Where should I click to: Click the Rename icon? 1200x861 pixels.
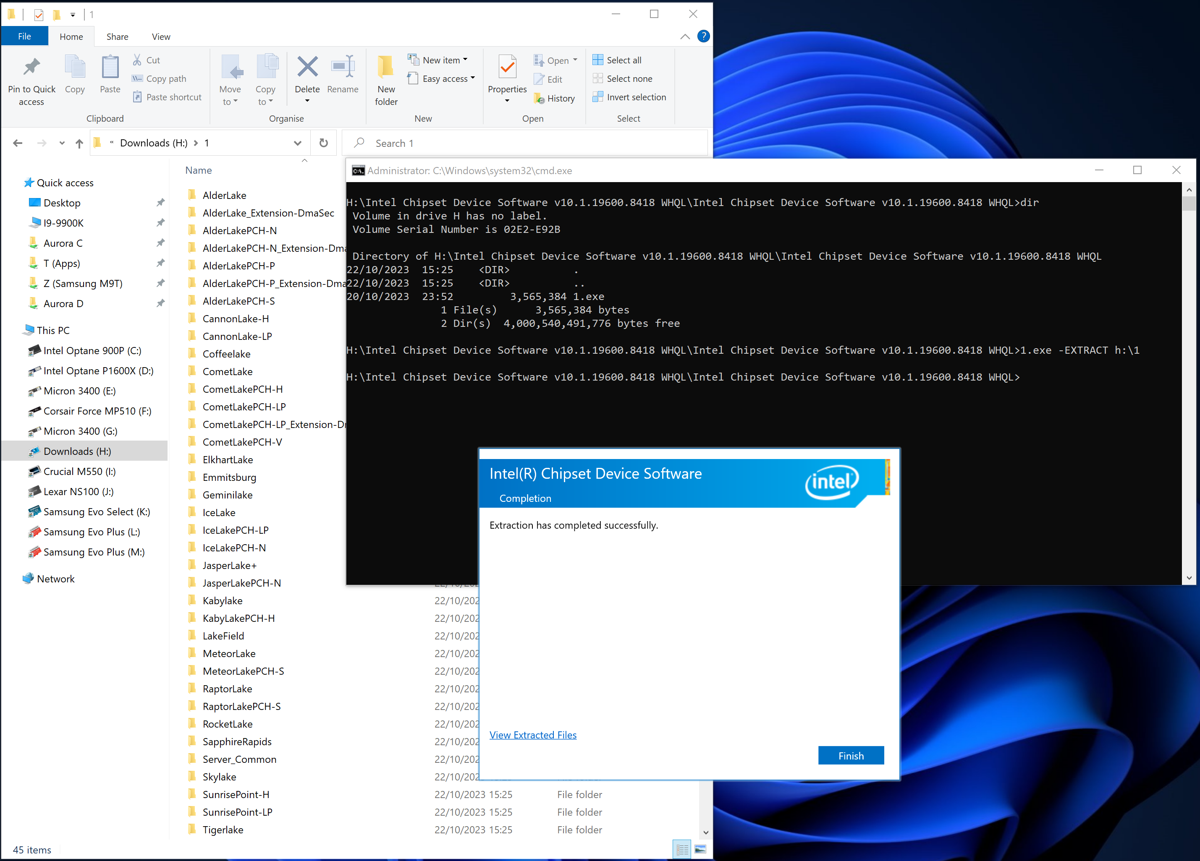pos(342,68)
